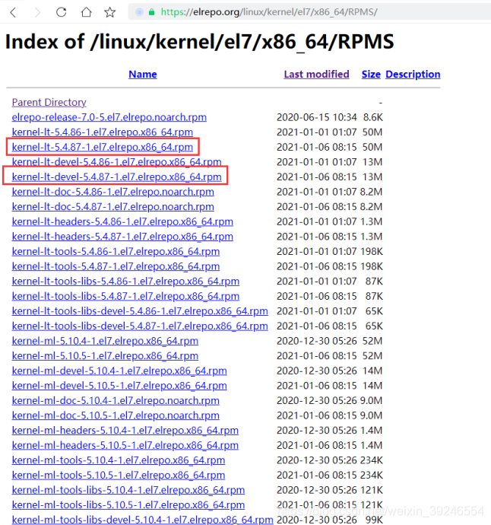Open kernel-ml-devel-5.10.5-1 rpm link
The width and height of the screenshot is (491, 525).
[119, 385]
